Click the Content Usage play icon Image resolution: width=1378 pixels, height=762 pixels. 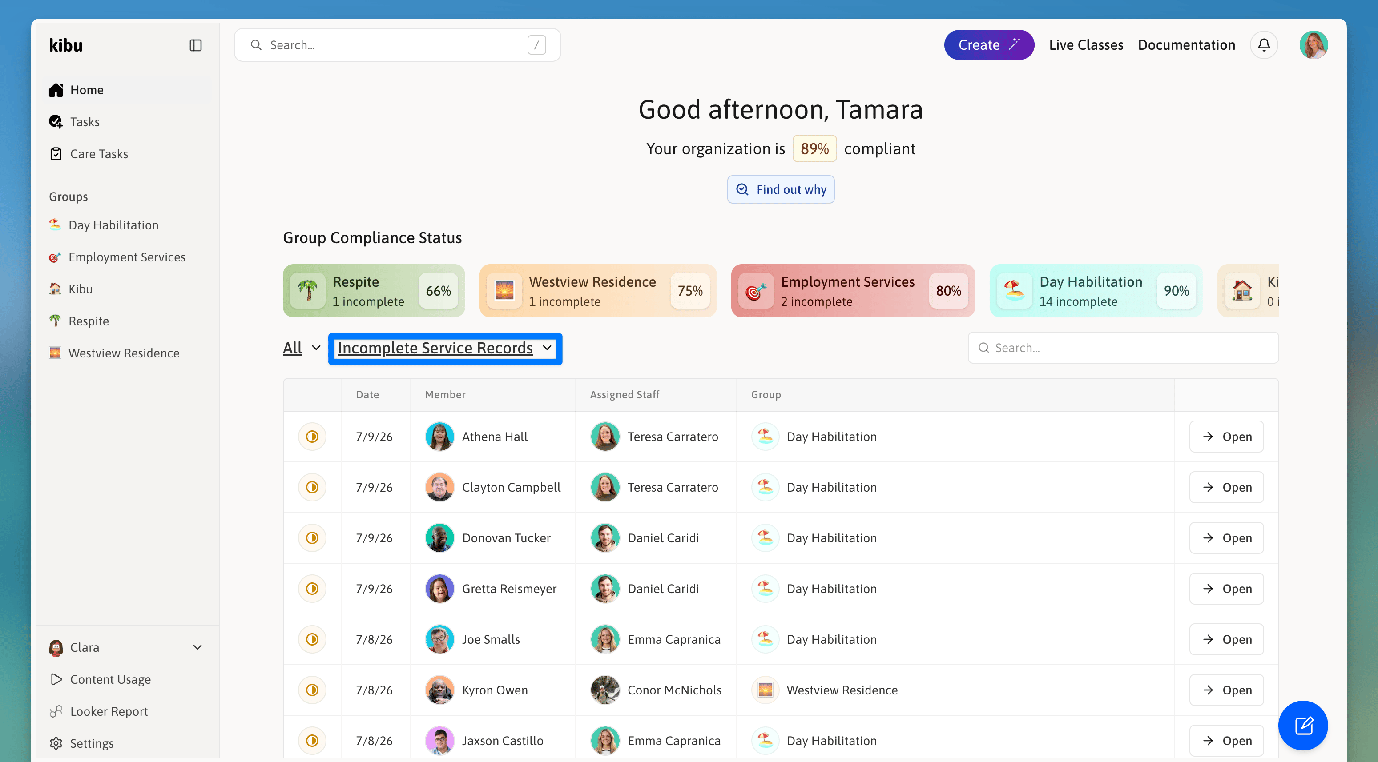[56, 679]
